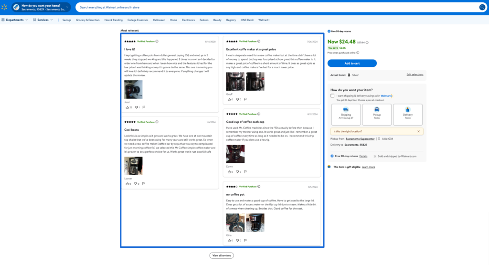Screen dimensions: 489x265
Task: Thumbs up Dawn's "Good cup of coffee" review
Action: pyautogui.click(x=229, y=172)
